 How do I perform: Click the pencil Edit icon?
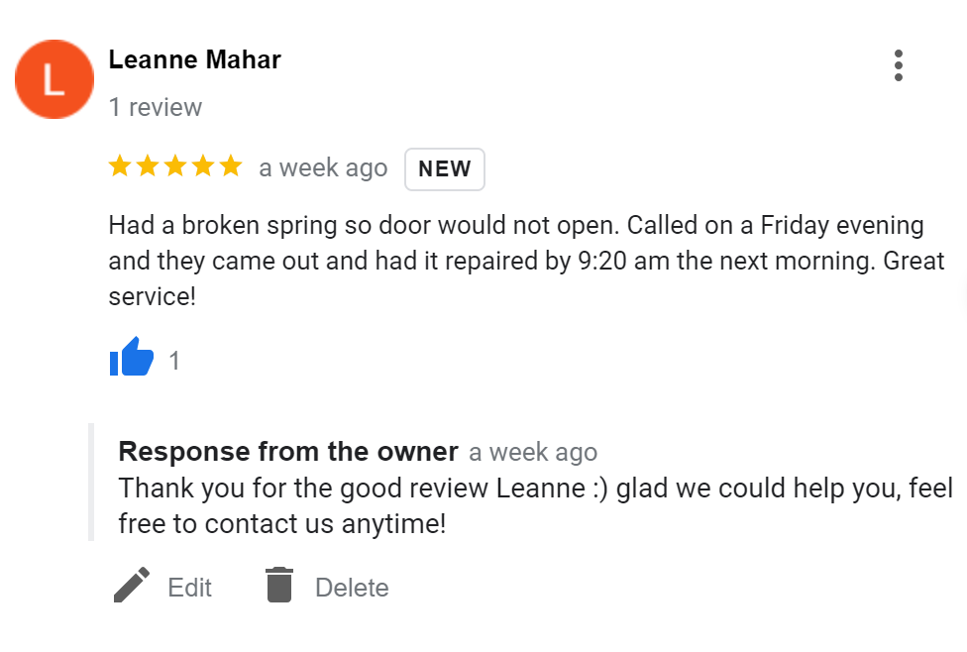point(132,585)
